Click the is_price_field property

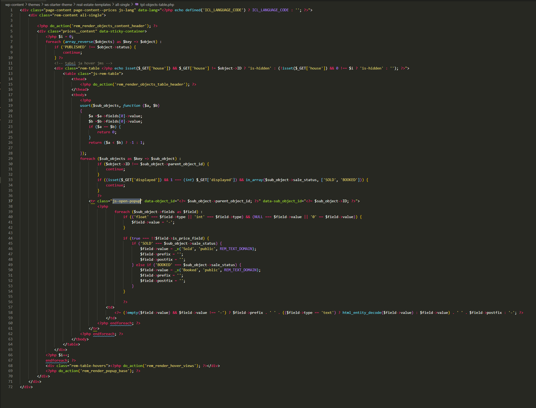188,238
